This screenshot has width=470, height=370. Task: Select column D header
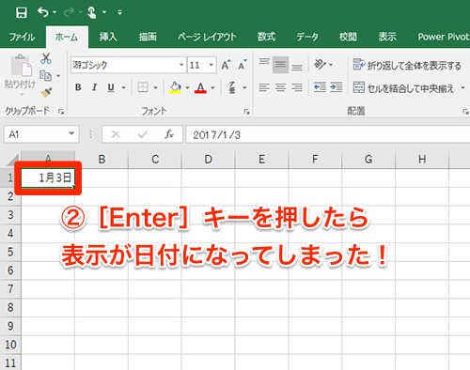pos(209,160)
